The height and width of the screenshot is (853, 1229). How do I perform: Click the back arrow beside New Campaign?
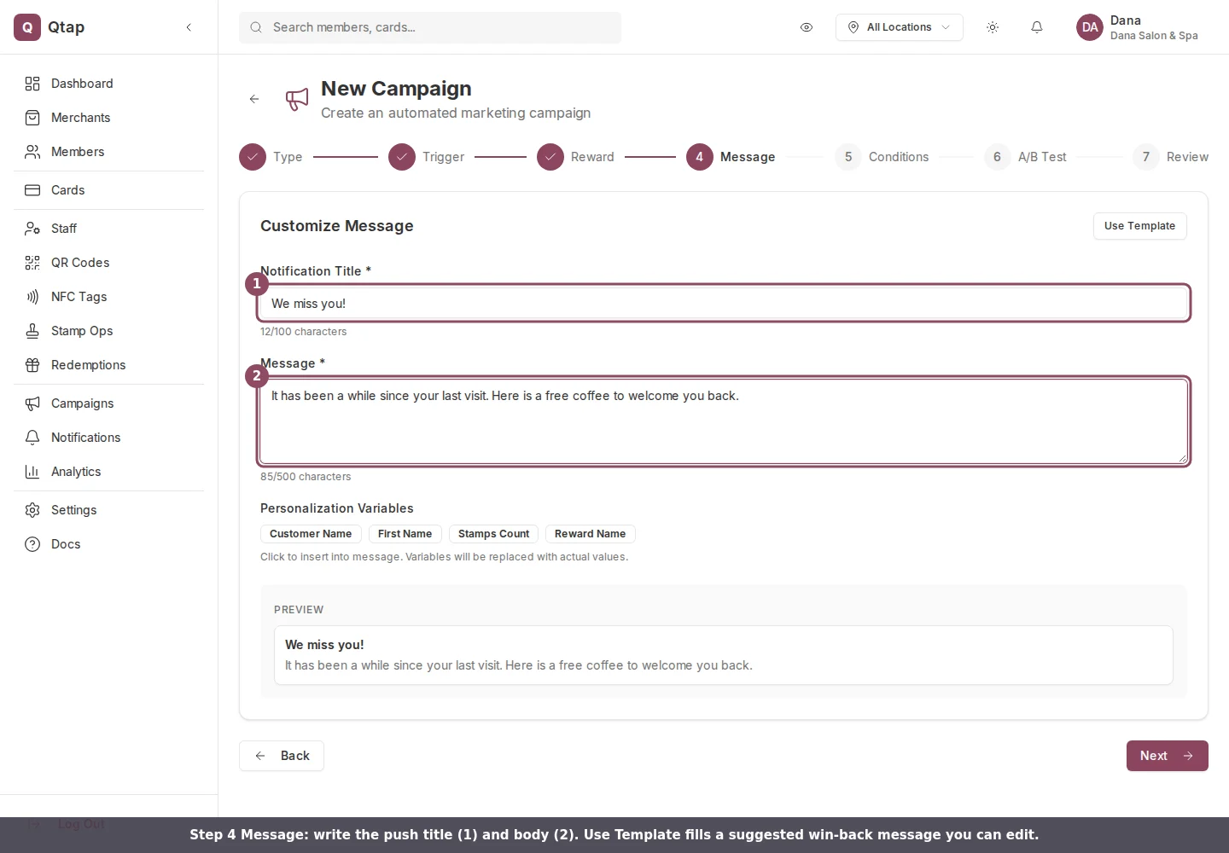[254, 99]
